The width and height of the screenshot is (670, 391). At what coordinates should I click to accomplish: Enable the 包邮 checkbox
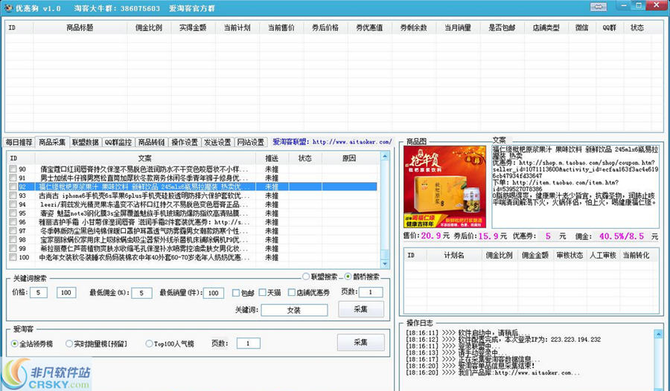point(235,293)
